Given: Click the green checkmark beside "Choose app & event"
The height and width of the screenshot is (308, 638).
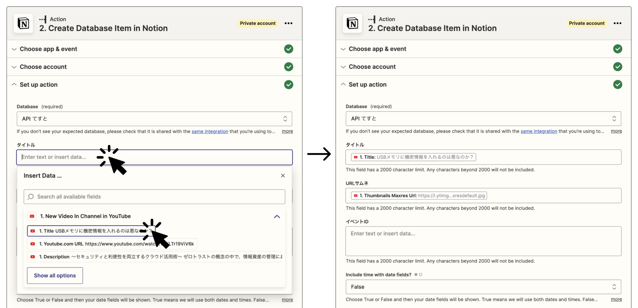Looking at the screenshot, I should [288, 49].
